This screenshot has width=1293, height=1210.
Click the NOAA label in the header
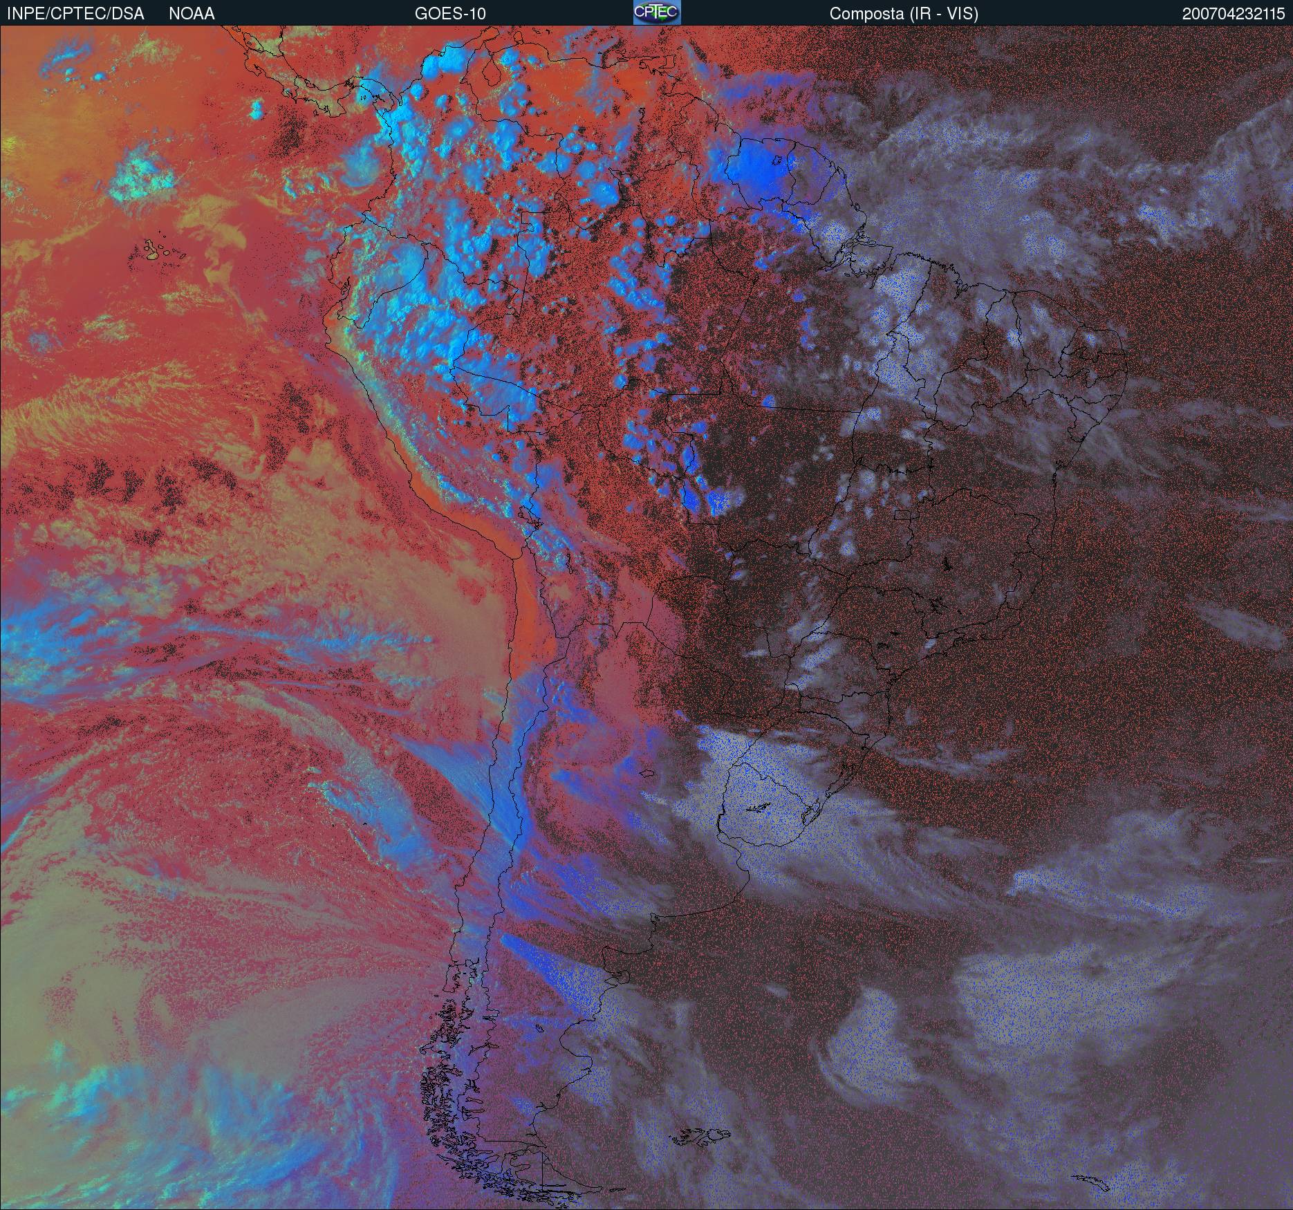coord(192,14)
